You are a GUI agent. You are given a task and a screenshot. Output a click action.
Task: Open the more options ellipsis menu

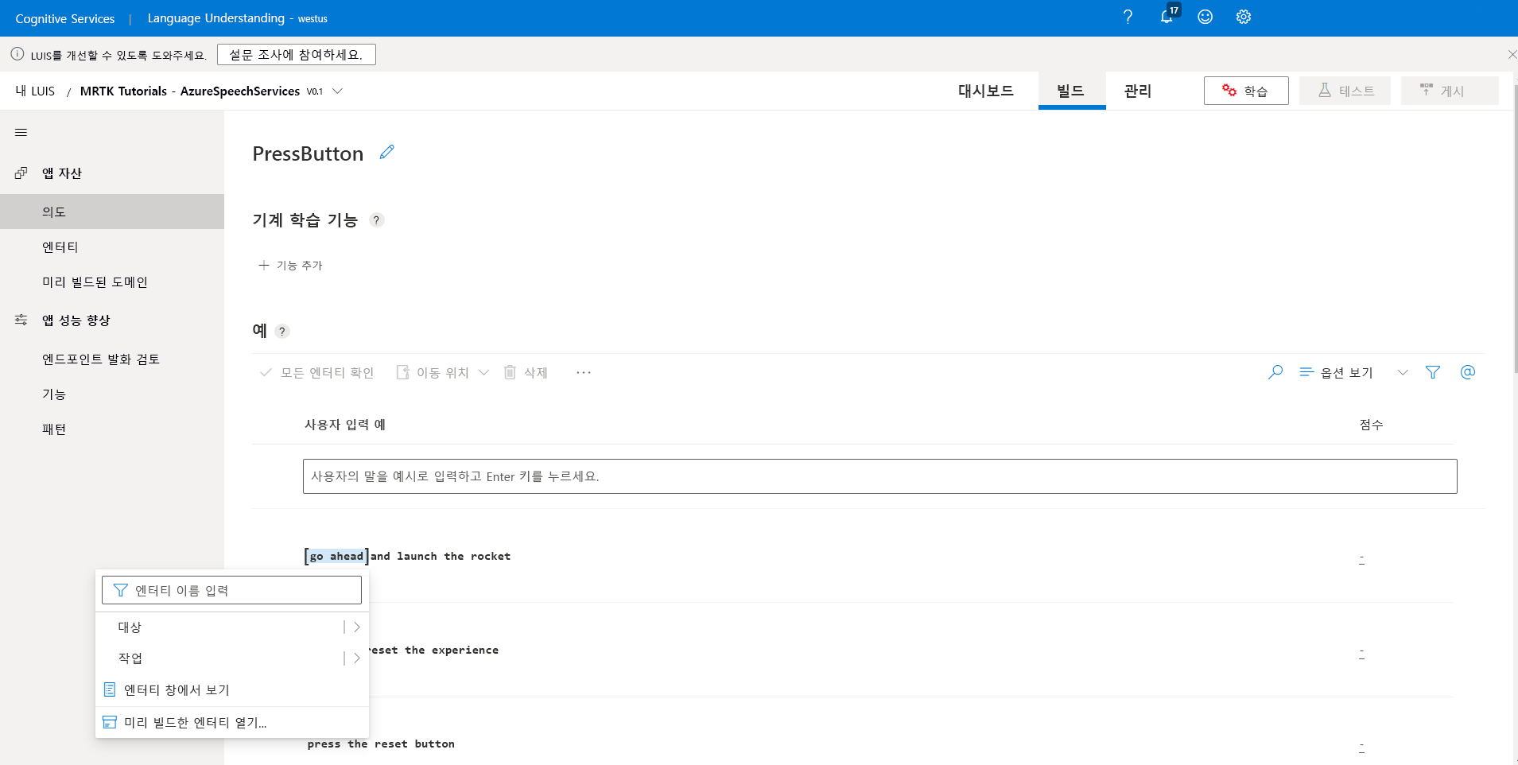(x=584, y=372)
